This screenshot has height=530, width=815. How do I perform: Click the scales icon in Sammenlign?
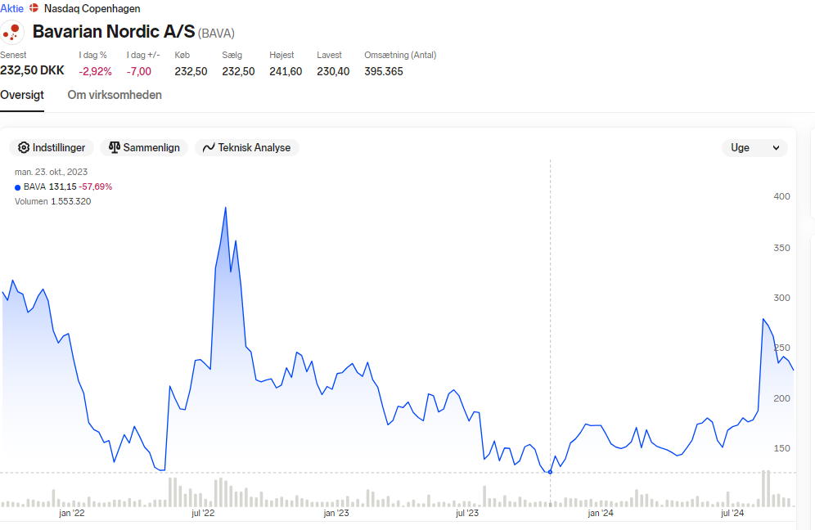click(115, 147)
